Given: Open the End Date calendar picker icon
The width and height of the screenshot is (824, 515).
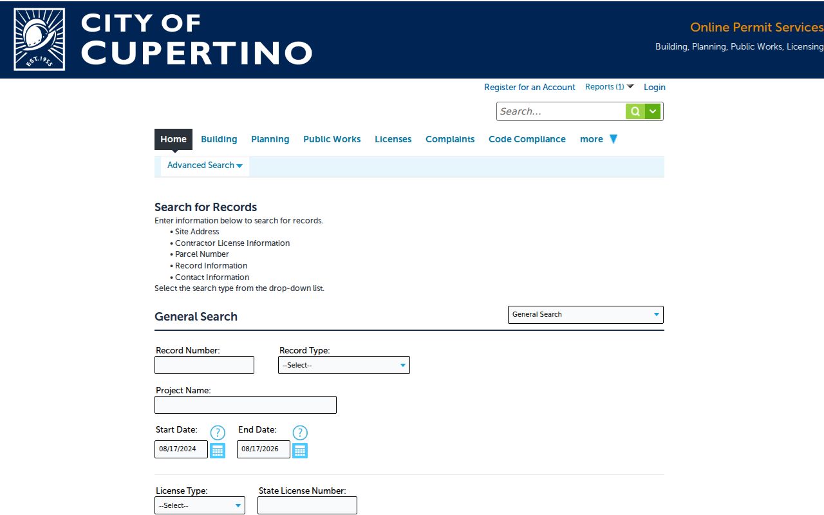Looking at the screenshot, I should [300, 451].
